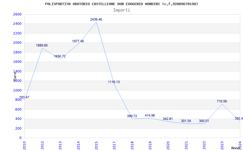Click the y-axis value 2200
Screen dimensions: 243x151
(17, 34)
